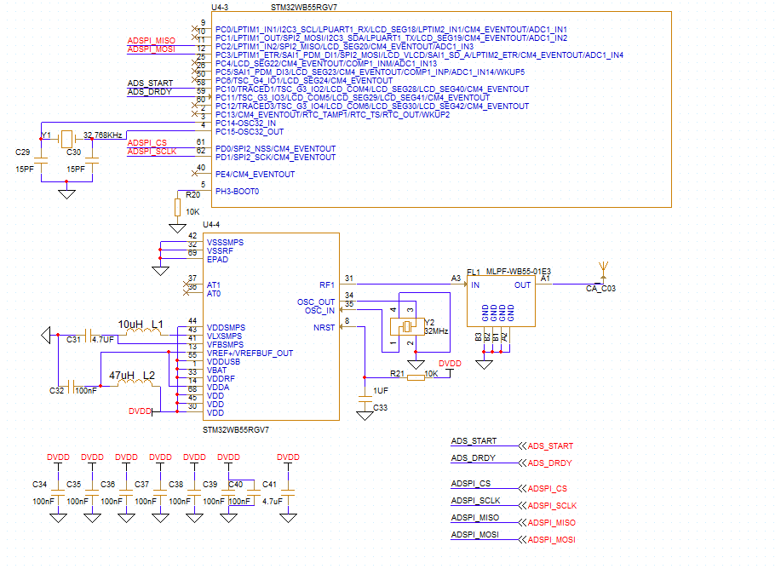Click the ADSPI_CS red port label at right
781x569 pixels.
point(548,488)
